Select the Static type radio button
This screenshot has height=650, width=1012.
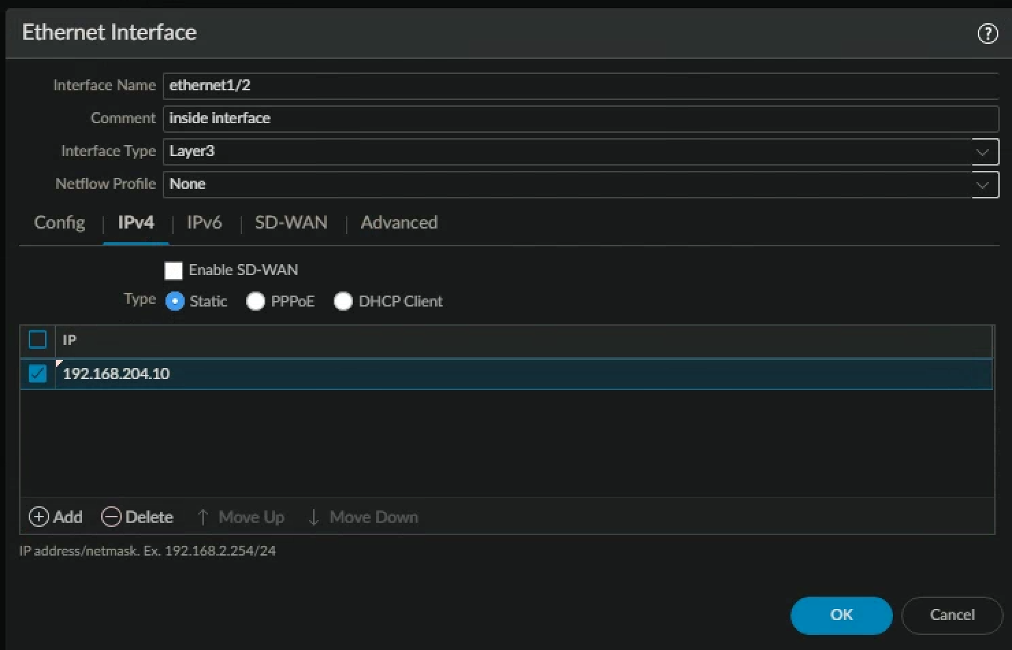pyautogui.click(x=175, y=301)
